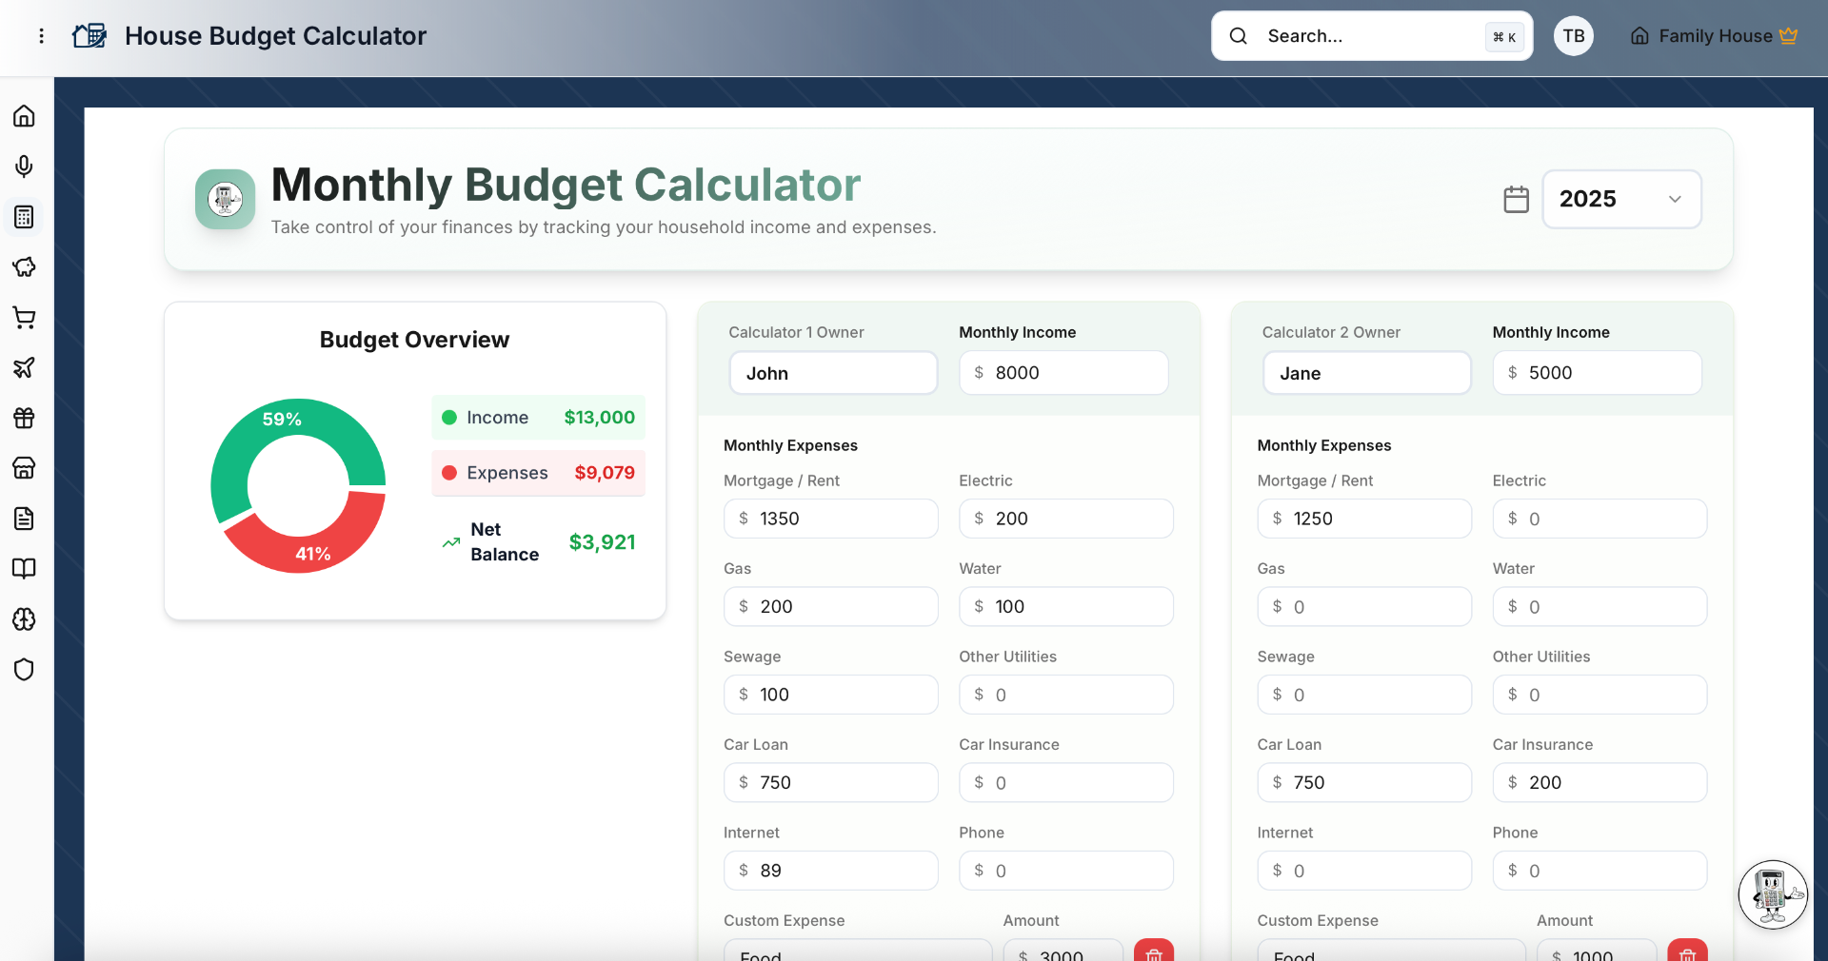The width and height of the screenshot is (1828, 961).
Task: Open the Home page from the sidebar
Action: pyautogui.click(x=24, y=115)
